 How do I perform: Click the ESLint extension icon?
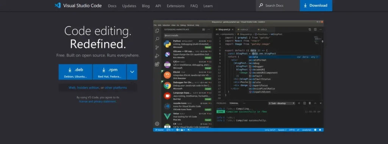[167, 75]
